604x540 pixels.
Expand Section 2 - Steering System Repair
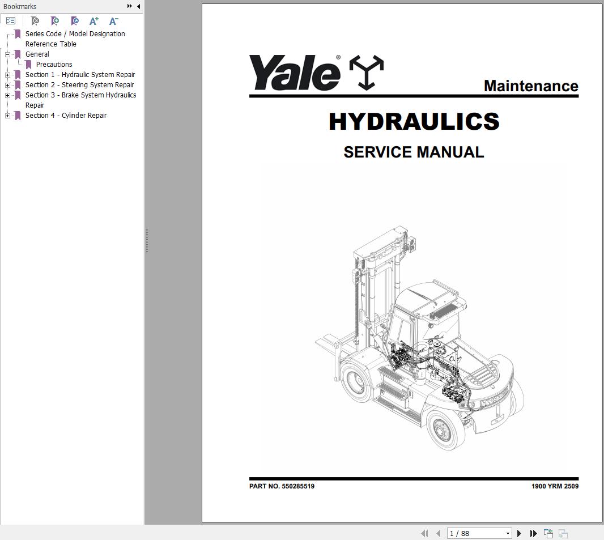7,85
